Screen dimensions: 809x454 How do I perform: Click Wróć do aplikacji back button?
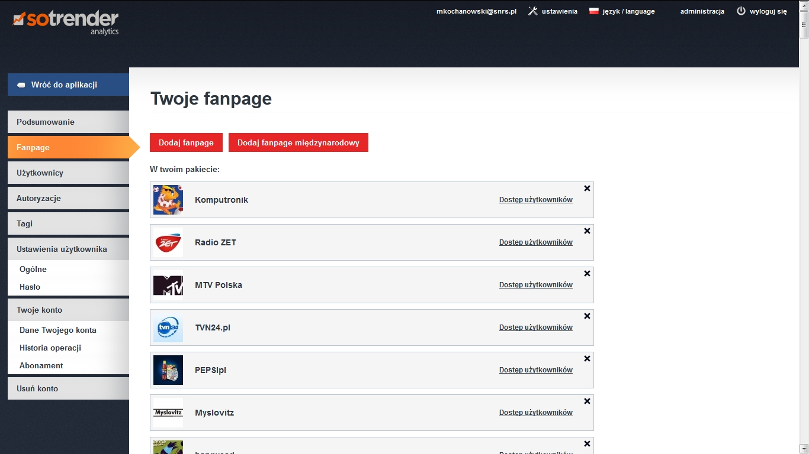tap(68, 85)
